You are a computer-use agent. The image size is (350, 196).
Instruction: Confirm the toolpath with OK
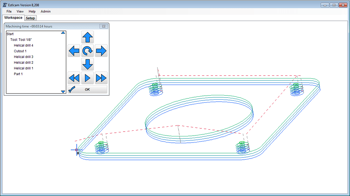tap(87, 89)
